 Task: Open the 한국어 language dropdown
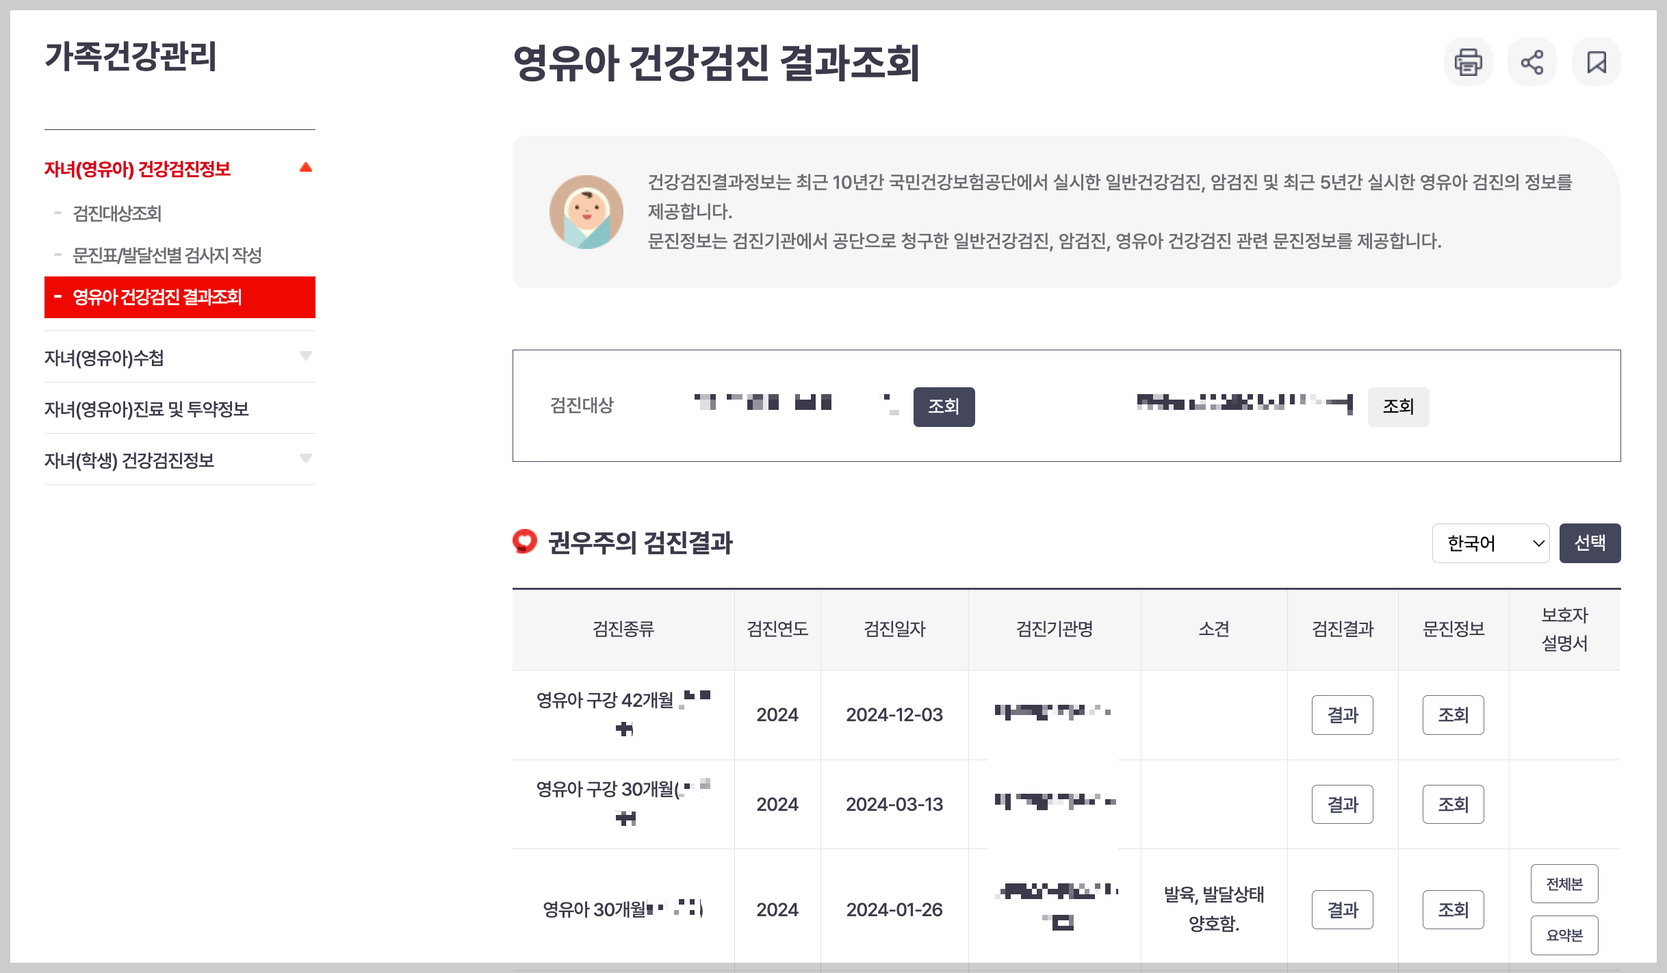[x=1490, y=543]
